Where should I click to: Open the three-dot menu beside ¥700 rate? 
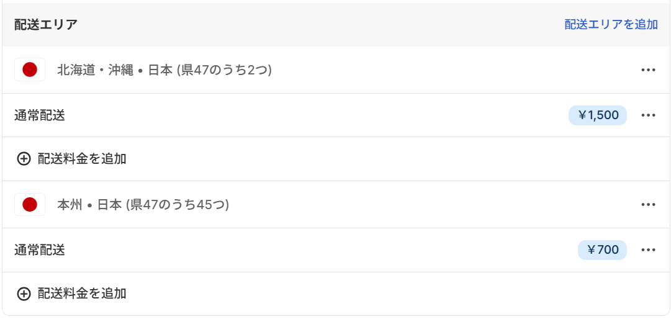(648, 250)
